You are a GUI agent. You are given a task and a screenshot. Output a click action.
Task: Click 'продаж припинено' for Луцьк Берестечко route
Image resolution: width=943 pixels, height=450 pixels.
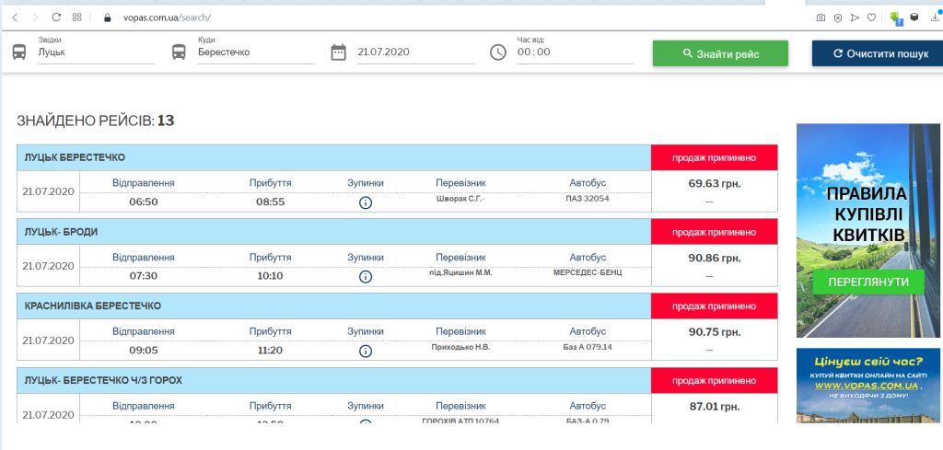(714, 157)
